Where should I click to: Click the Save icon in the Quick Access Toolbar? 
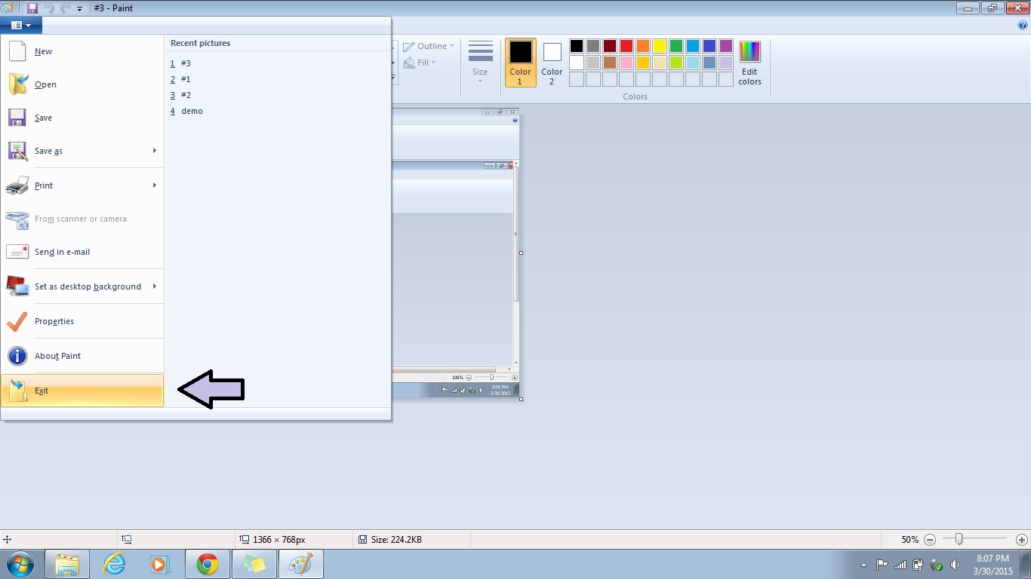coord(32,8)
